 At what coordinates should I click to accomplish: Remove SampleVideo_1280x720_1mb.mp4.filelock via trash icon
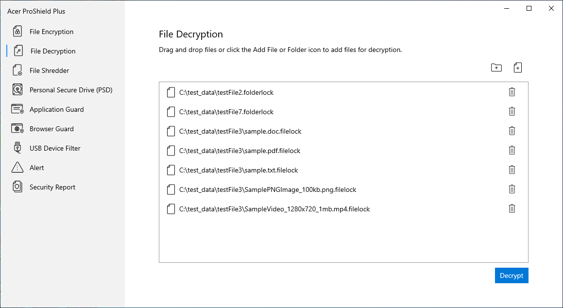pyautogui.click(x=512, y=209)
